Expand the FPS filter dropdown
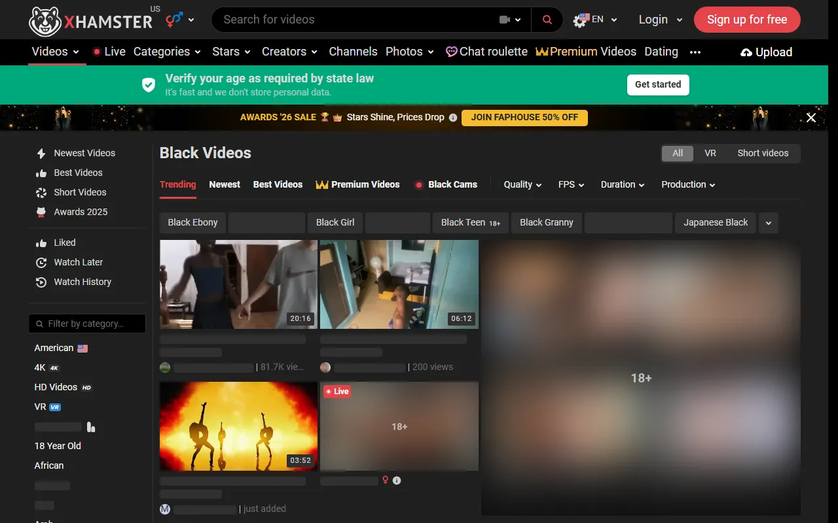Image resolution: width=838 pixels, height=523 pixels. (x=571, y=184)
